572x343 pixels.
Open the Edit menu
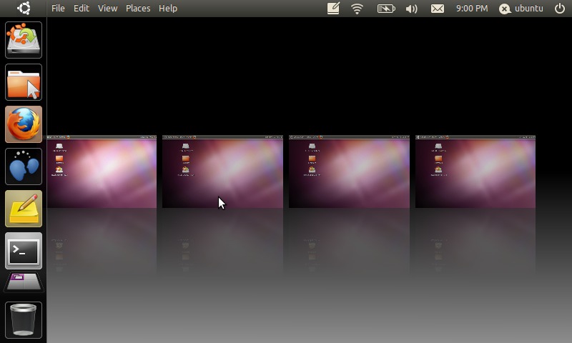click(x=82, y=9)
